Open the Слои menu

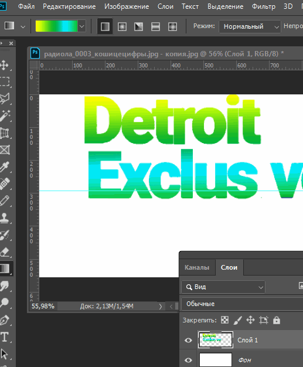(165, 6)
